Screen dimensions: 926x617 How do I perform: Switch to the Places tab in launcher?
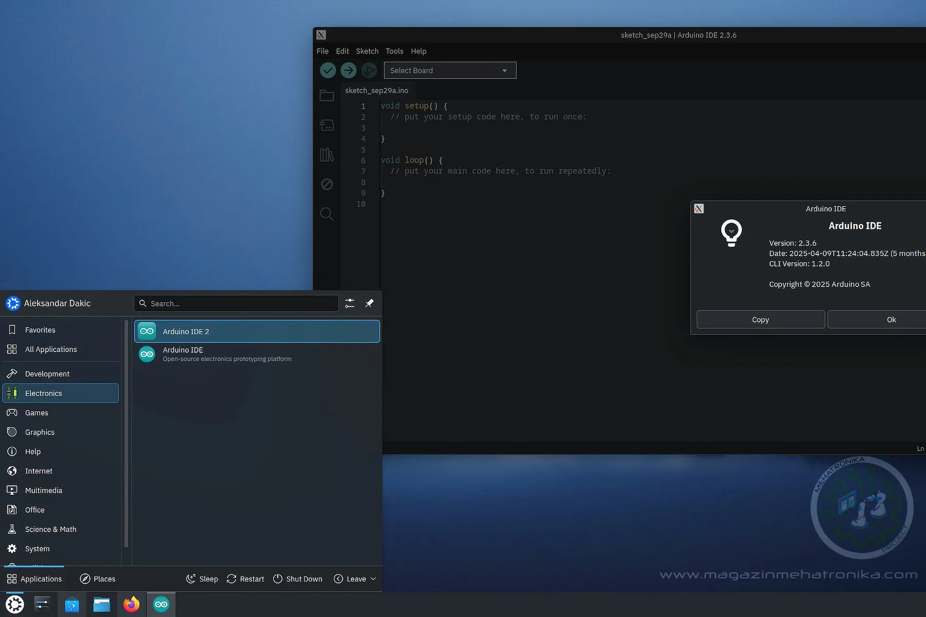(x=98, y=579)
